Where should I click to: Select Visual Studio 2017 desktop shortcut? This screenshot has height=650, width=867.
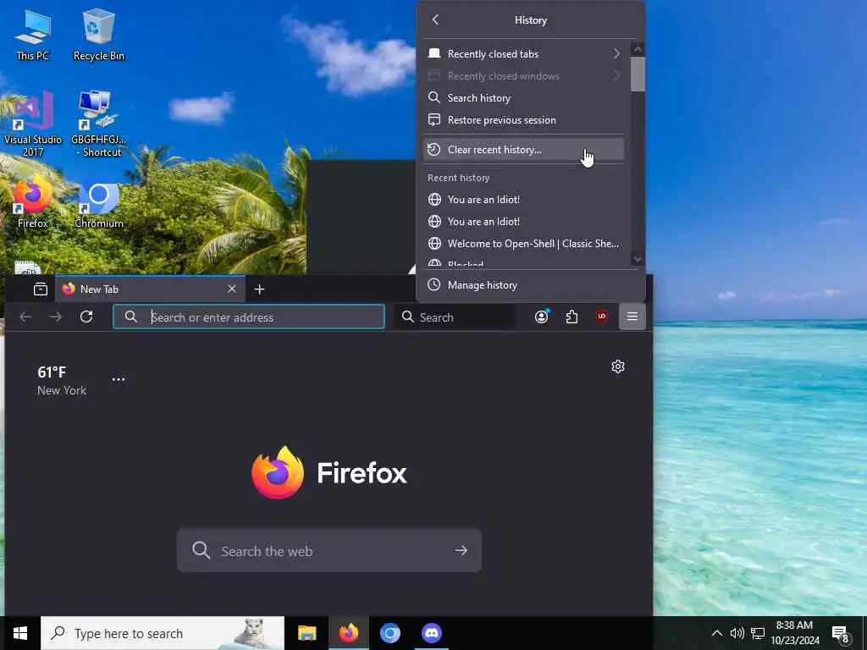click(x=33, y=124)
